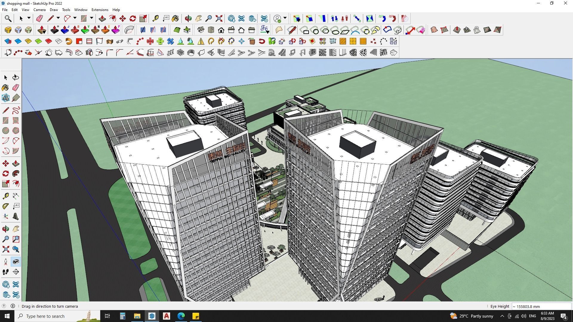
Task: Click the Eye Height measurement field
Action: click(x=541, y=306)
